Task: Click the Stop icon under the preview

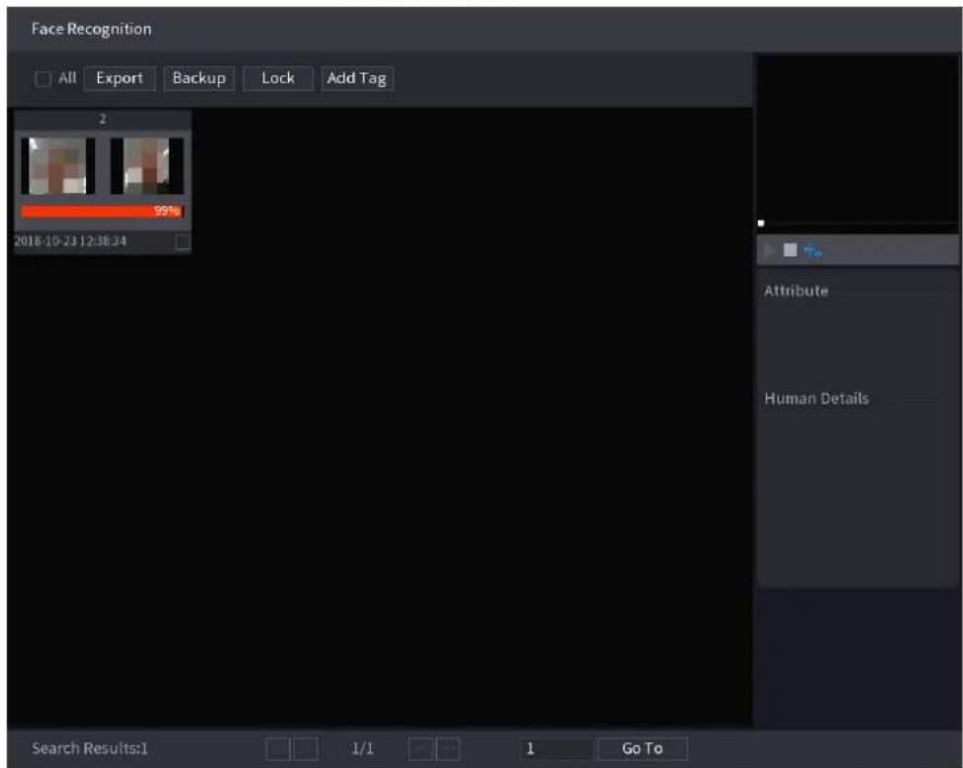Action: coord(791,249)
